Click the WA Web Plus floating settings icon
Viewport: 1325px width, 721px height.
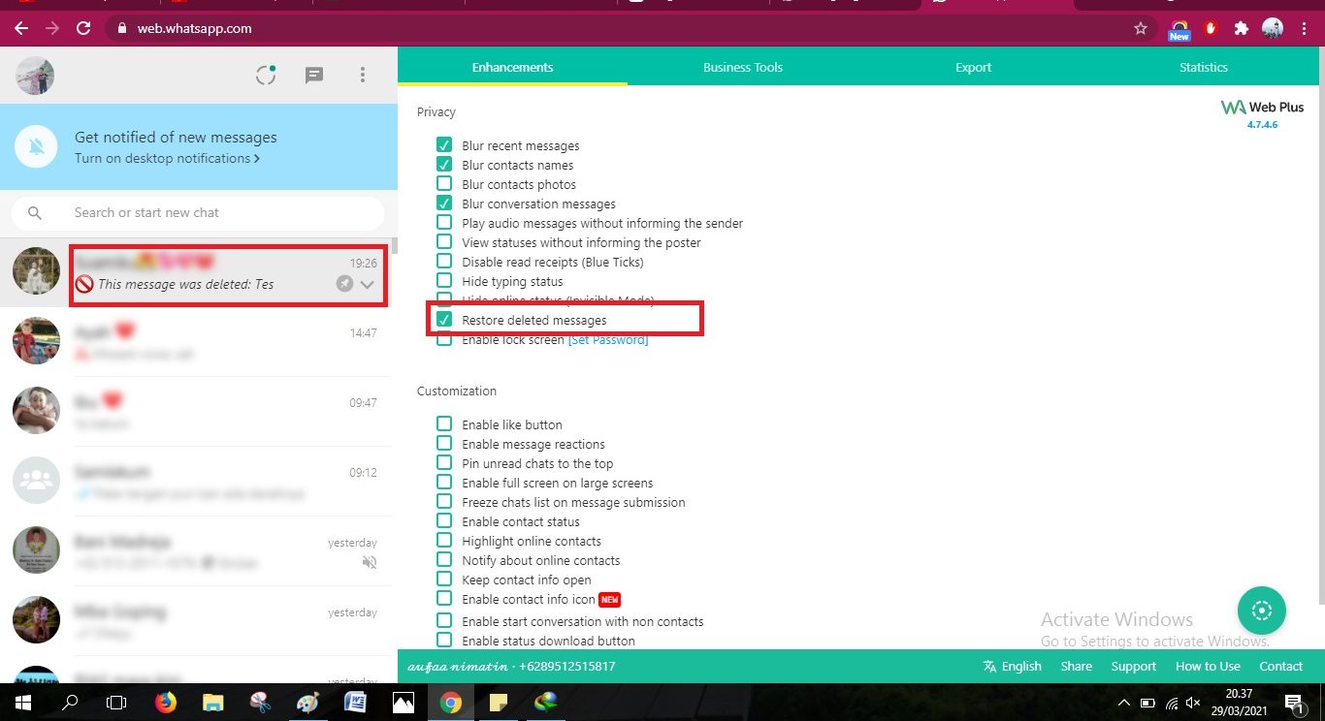tap(1261, 611)
